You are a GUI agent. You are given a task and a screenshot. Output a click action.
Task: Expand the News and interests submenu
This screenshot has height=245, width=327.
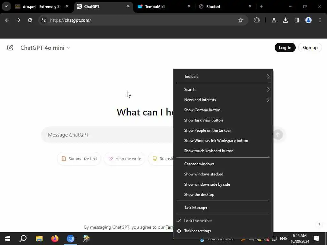pyautogui.click(x=223, y=100)
